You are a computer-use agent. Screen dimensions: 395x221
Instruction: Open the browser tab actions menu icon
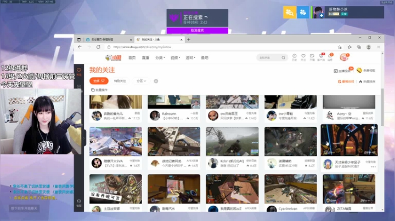click(x=79, y=40)
